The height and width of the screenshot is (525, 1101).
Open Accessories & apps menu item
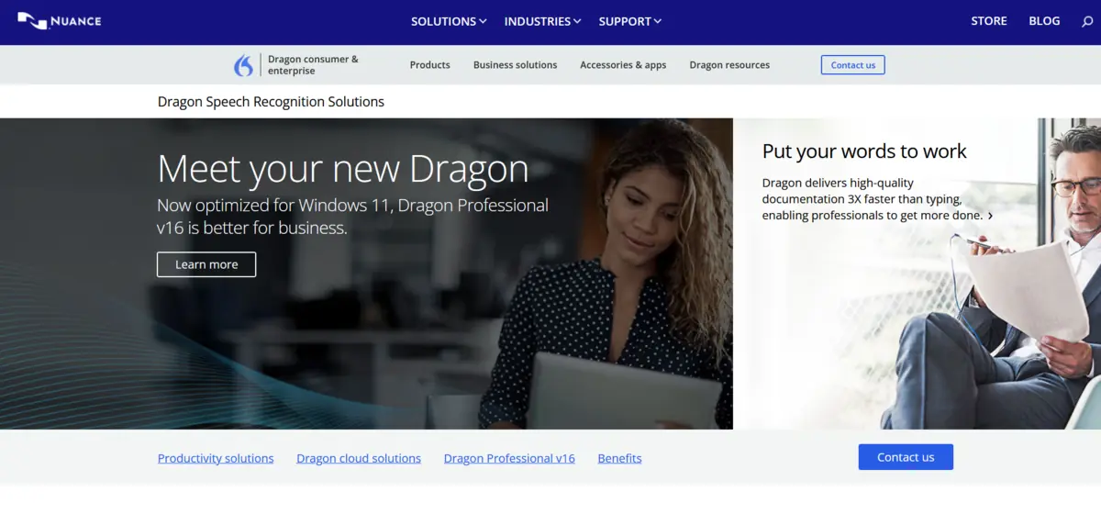coord(623,65)
